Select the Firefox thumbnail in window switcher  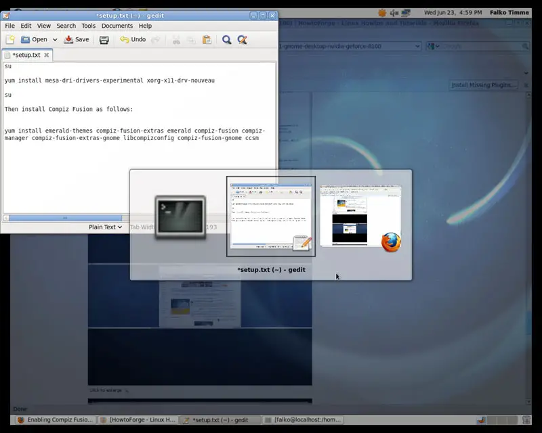(361, 216)
